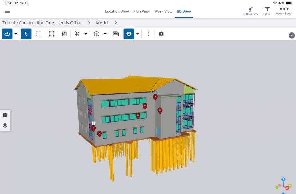Open the Action Panel
Screen dimensions: 296x194
coord(284,11)
